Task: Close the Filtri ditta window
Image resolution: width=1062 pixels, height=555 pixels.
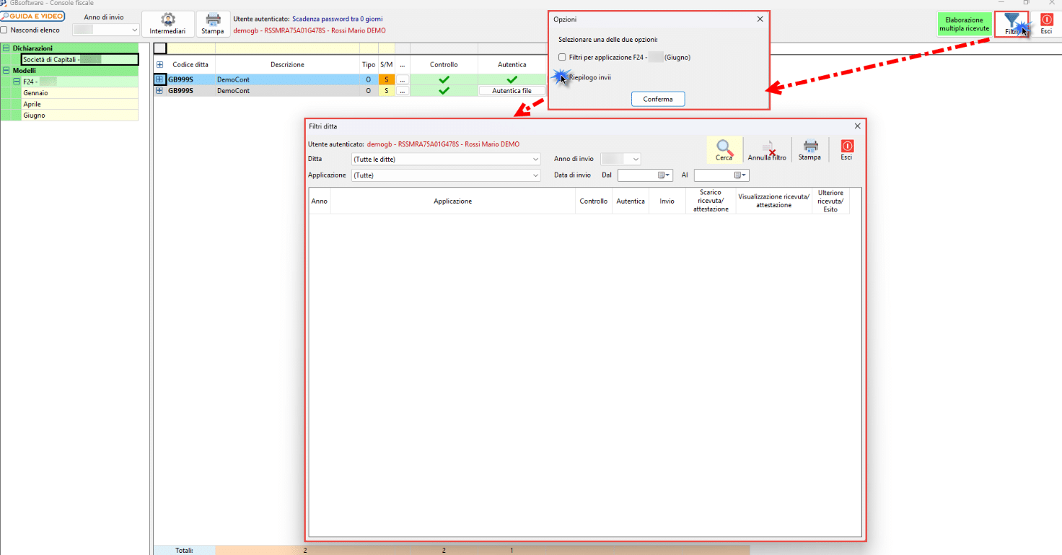Action: click(x=857, y=126)
